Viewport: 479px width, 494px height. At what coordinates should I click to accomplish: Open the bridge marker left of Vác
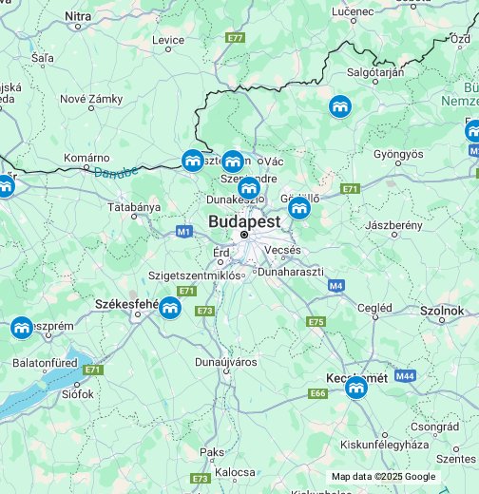coord(233,161)
